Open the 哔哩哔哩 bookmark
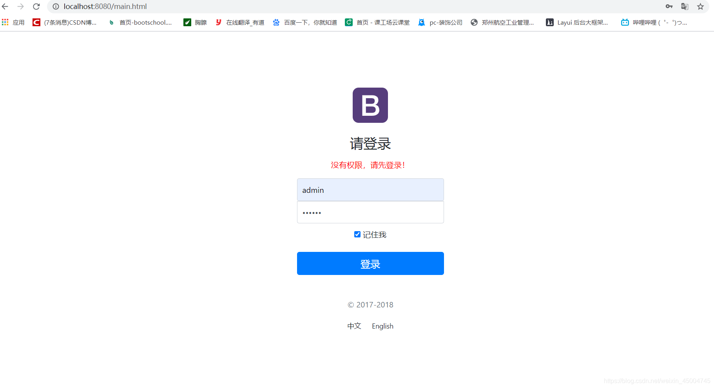 [654, 22]
